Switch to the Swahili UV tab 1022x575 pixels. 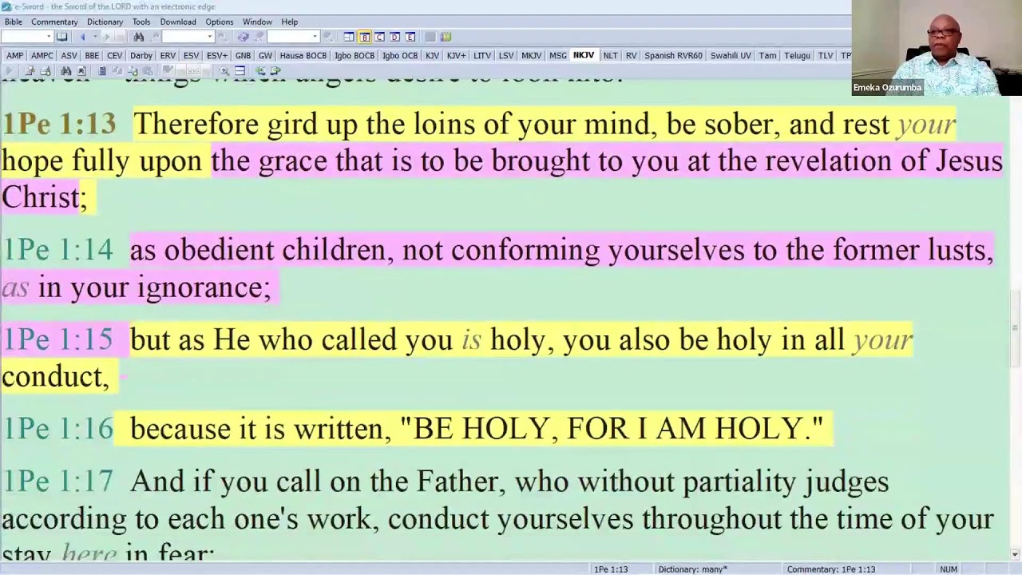click(x=731, y=56)
